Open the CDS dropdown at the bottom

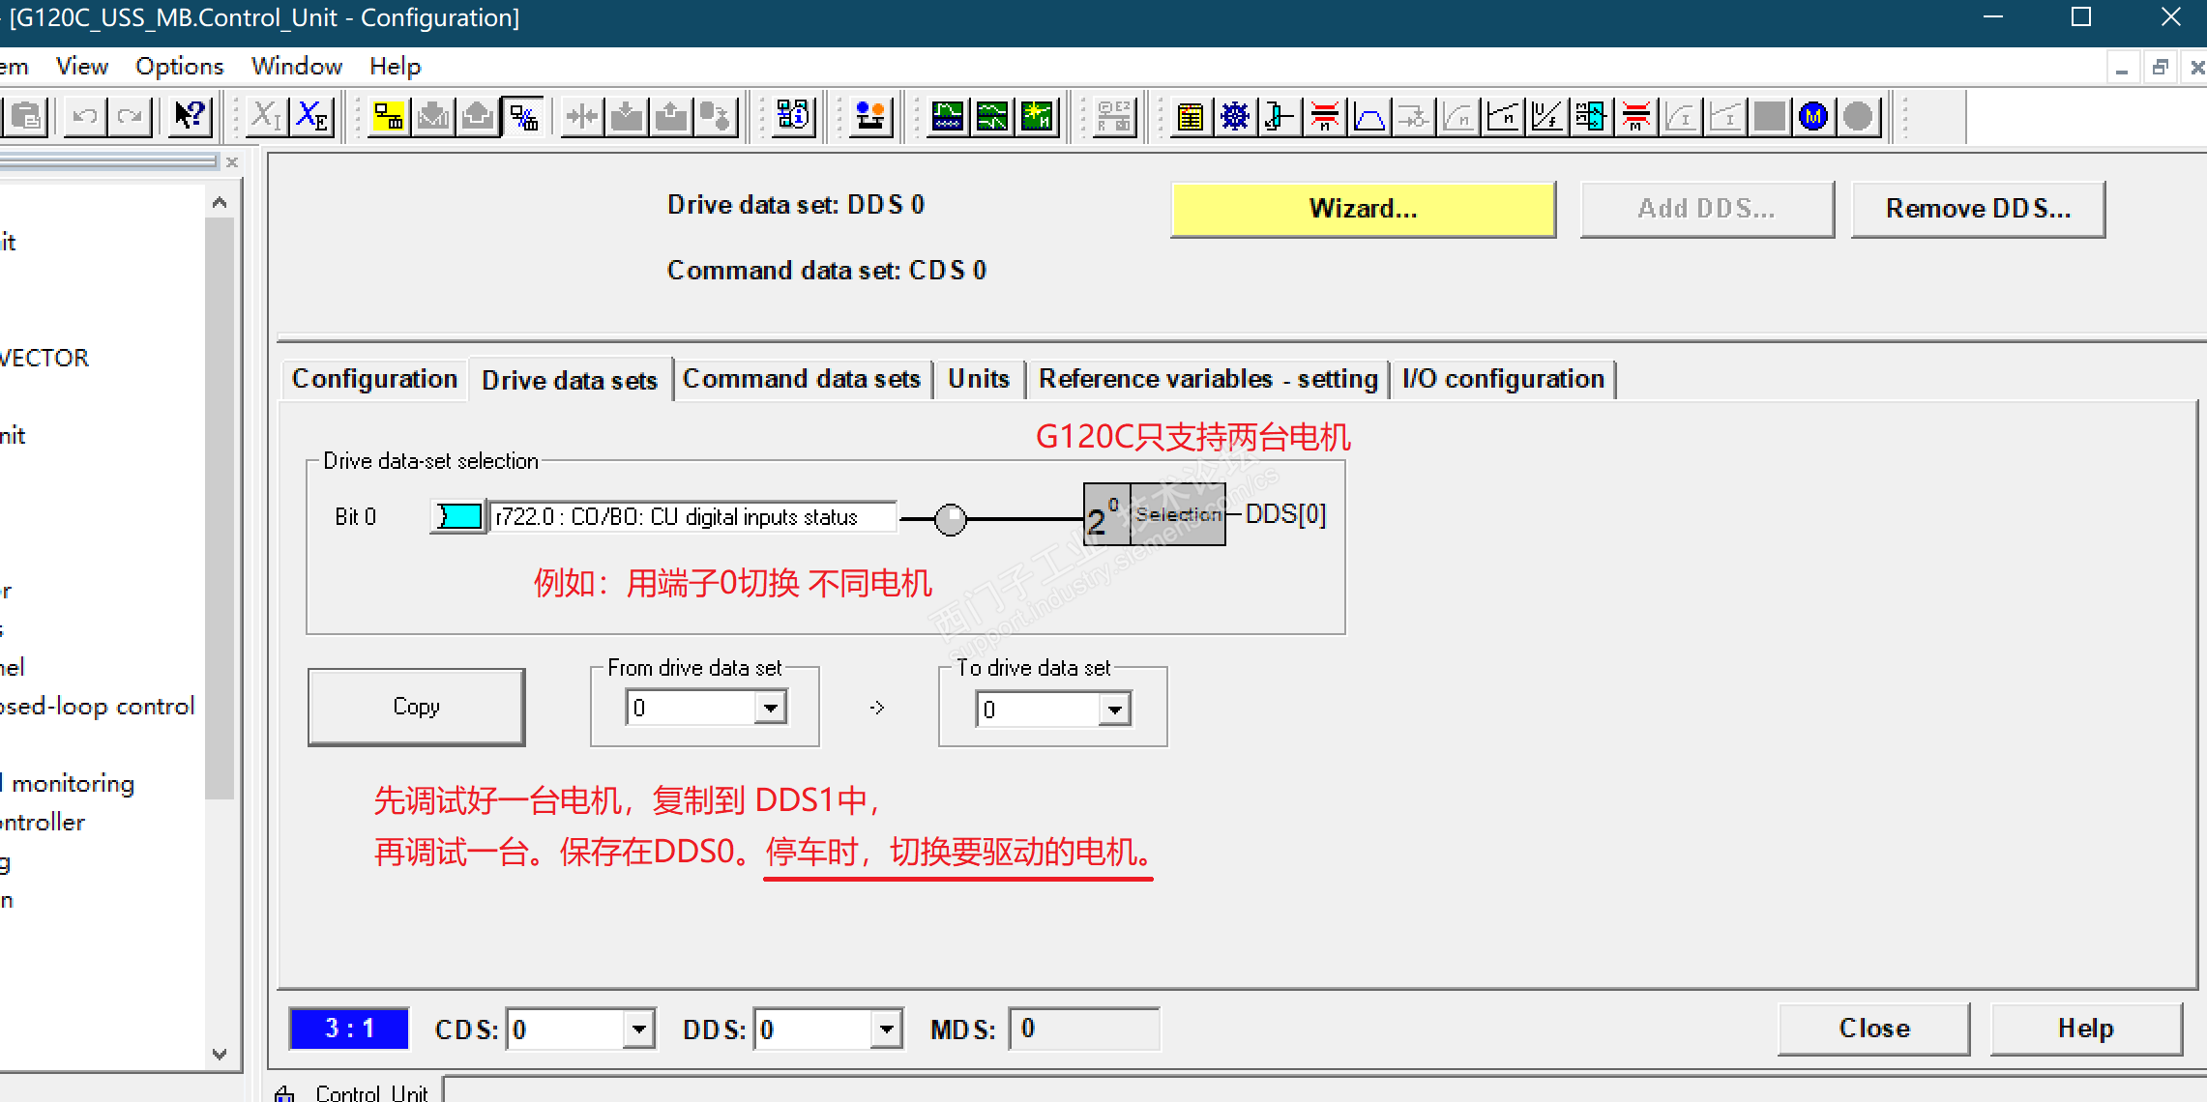[x=638, y=1029]
